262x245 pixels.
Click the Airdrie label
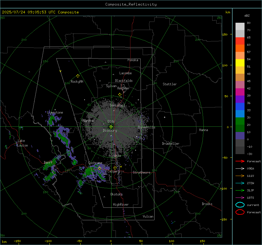point(115,156)
